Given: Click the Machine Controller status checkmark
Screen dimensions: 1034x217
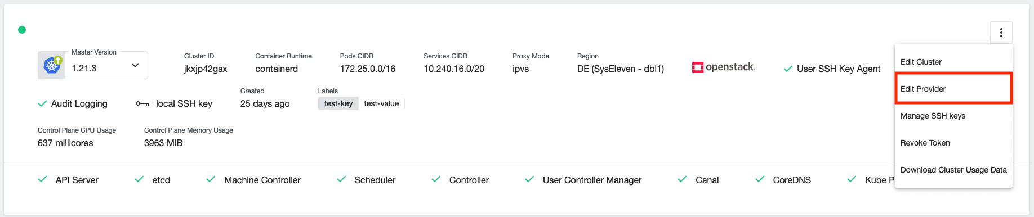Looking at the screenshot, I should (x=211, y=179).
